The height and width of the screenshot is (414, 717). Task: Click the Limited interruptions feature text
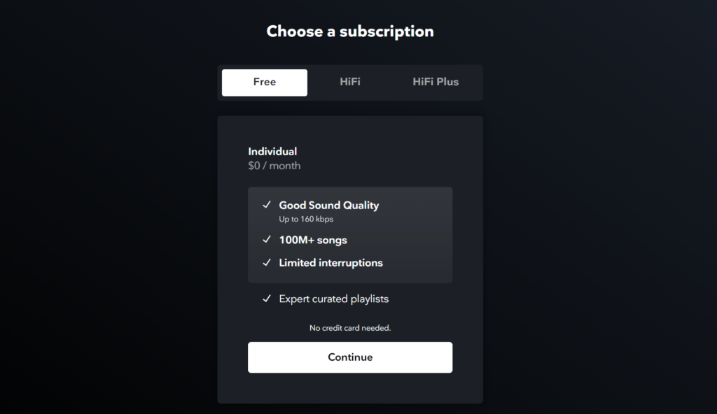330,263
